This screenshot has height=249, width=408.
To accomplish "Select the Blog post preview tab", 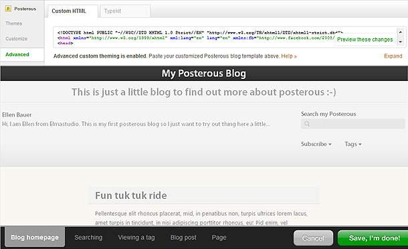I will [x=183, y=238].
